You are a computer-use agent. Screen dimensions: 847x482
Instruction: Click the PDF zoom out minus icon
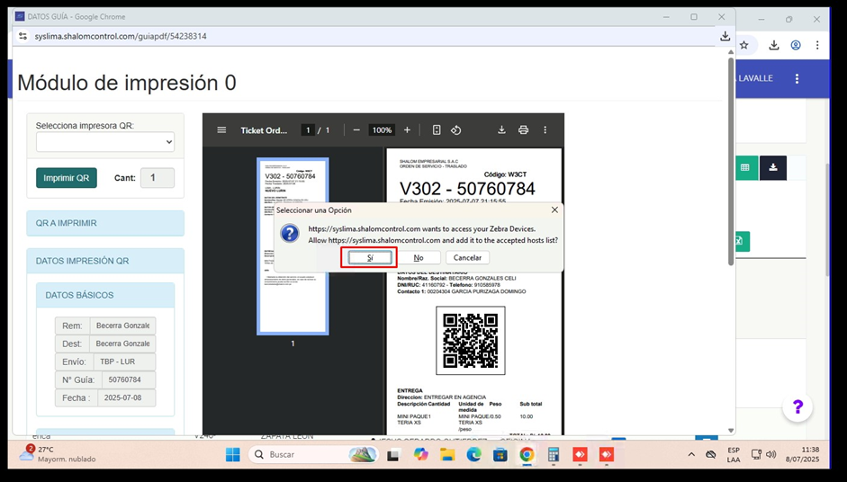pyautogui.click(x=356, y=130)
